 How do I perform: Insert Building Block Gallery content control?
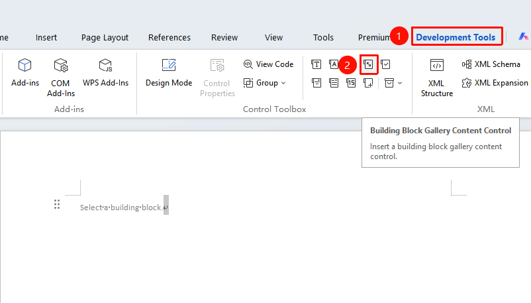click(x=368, y=64)
